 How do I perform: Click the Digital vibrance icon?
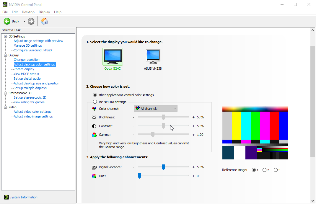pos(94,167)
